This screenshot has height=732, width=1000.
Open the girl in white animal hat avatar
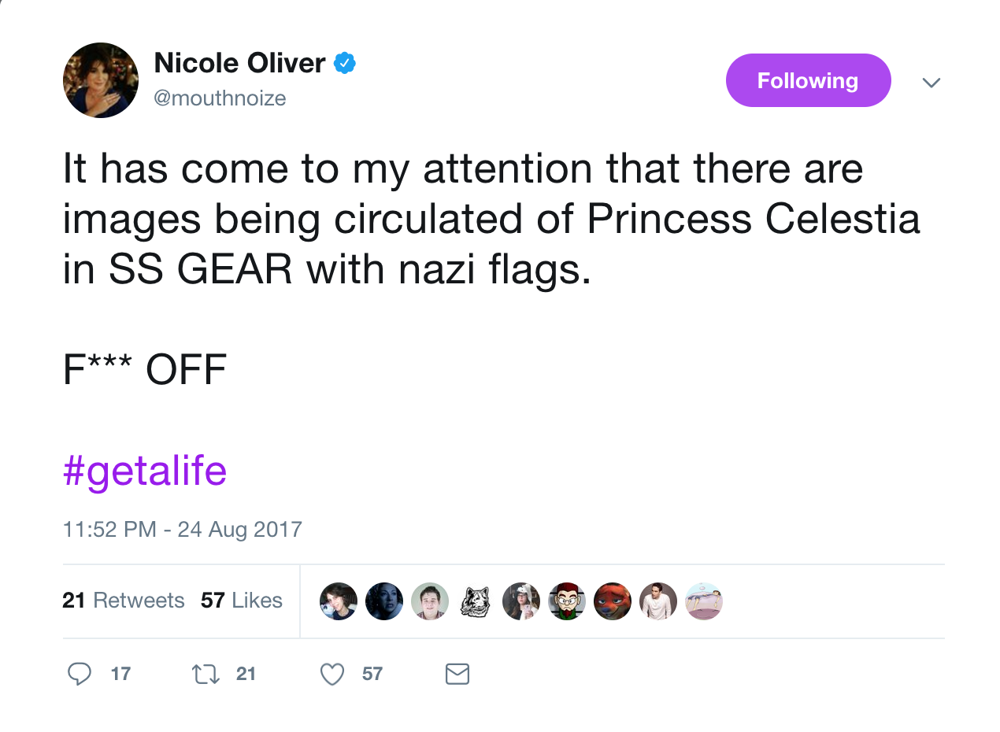521,601
